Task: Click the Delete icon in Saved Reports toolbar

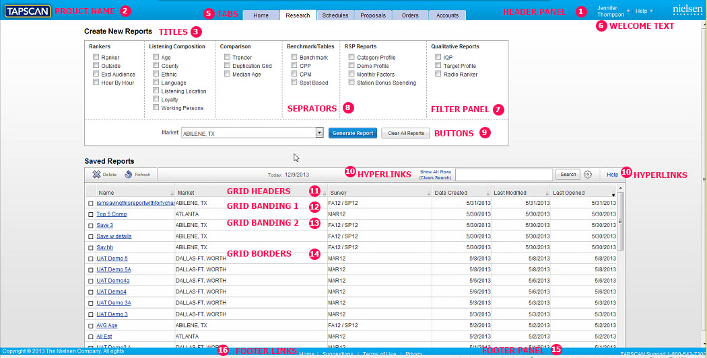Action: click(96, 175)
